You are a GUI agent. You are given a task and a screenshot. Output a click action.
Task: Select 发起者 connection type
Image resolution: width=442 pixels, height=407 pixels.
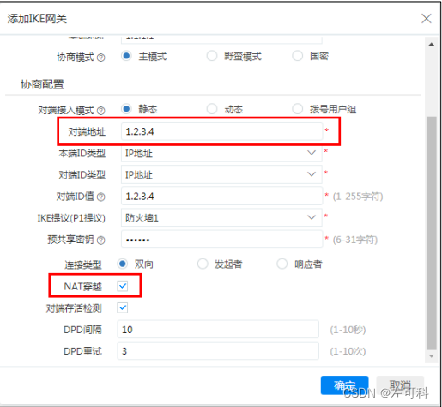point(203,264)
